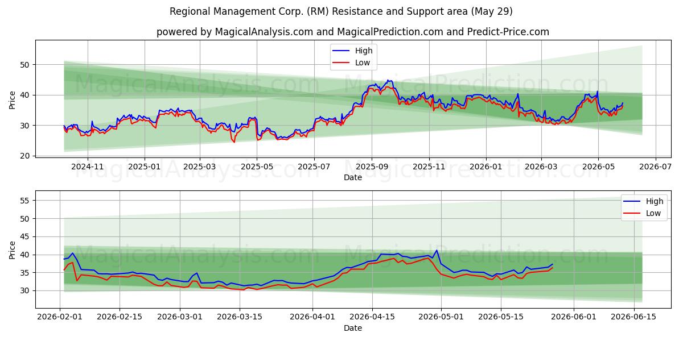
Task: Click the '2025-03' date tick label
Action: (200, 167)
